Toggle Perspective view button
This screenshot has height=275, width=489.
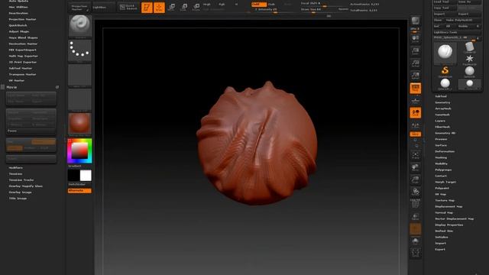click(x=415, y=89)
